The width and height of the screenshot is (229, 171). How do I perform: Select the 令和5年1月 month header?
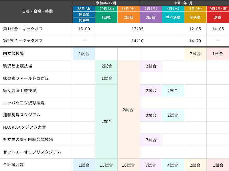click(x=184, y=3)
